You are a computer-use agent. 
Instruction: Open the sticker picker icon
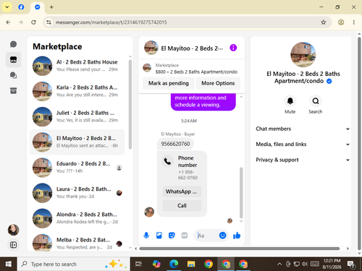click(x=172, y=236)
